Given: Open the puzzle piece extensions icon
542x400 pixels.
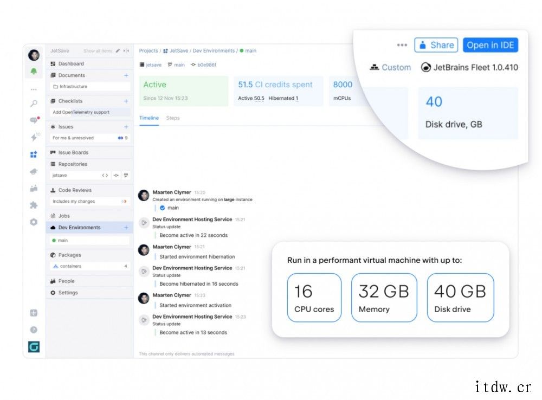Looking at the screenshot, I should (34, 205).
